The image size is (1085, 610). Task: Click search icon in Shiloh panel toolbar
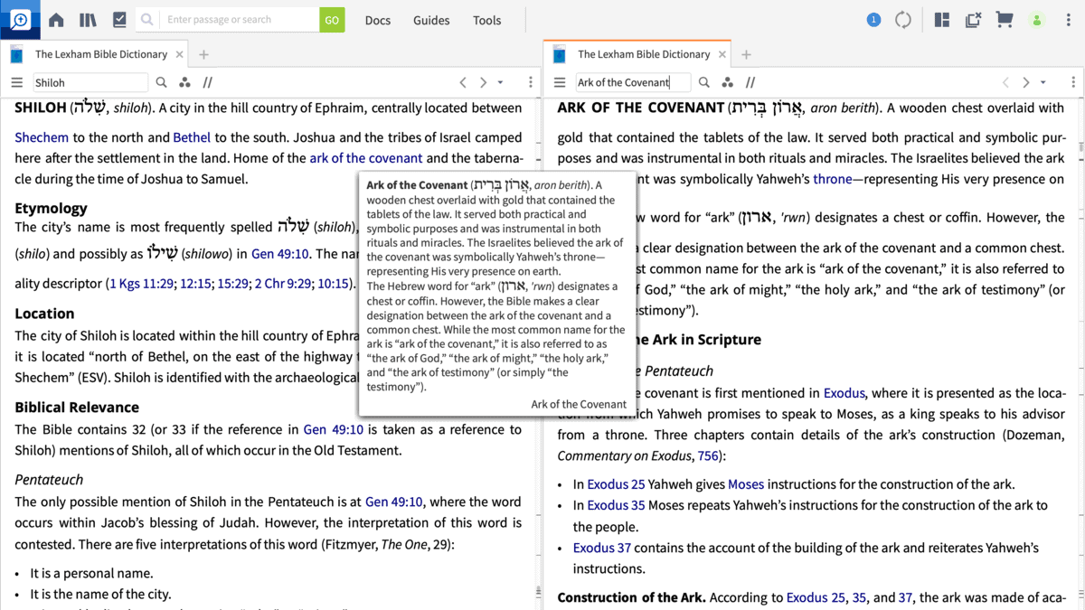pos(162,82)
